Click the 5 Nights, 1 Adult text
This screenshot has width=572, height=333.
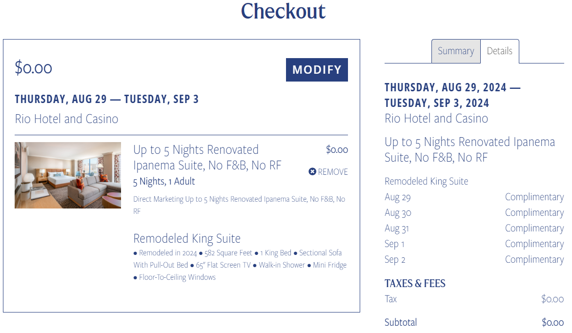pyautogui.click(x=164, y=182)
